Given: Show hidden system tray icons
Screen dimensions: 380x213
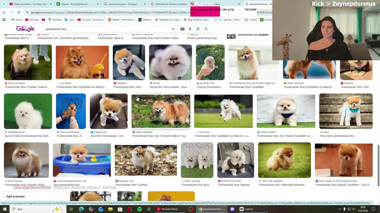Looking at the screenshot, I should point(340,209).
